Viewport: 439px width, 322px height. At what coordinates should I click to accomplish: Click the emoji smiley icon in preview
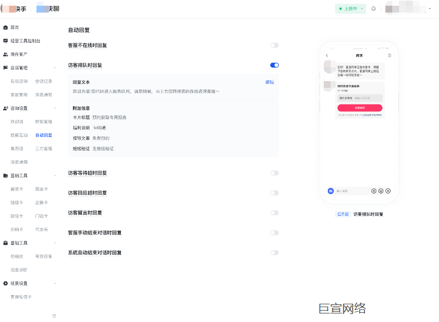(x=381, y=191)
